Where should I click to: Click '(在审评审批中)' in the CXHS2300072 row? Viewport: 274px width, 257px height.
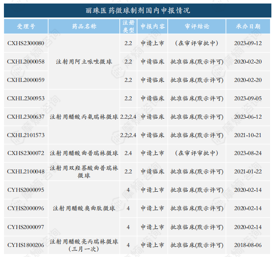[x=197, y=153]
